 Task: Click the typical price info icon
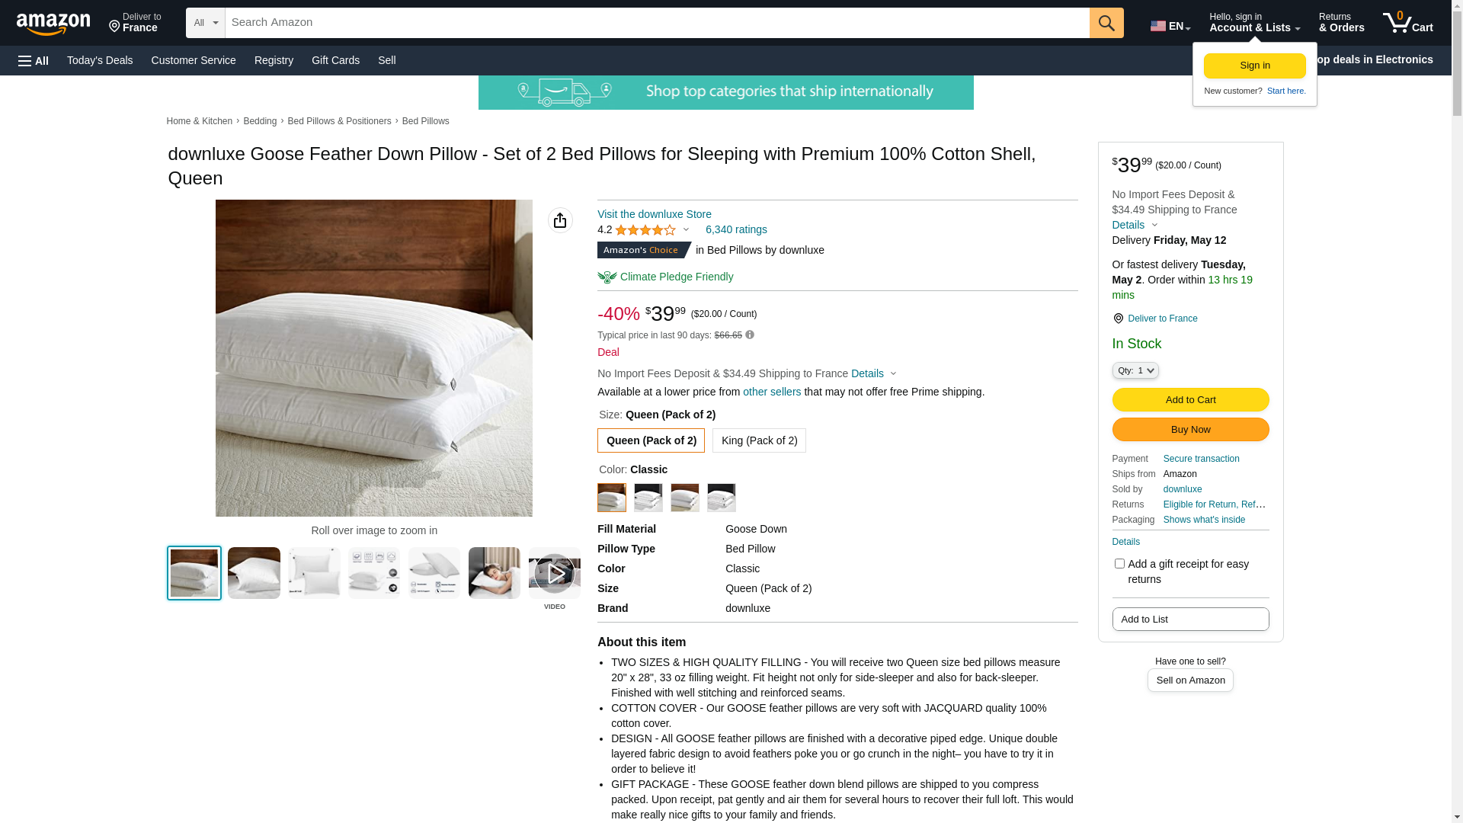point(750,335)
